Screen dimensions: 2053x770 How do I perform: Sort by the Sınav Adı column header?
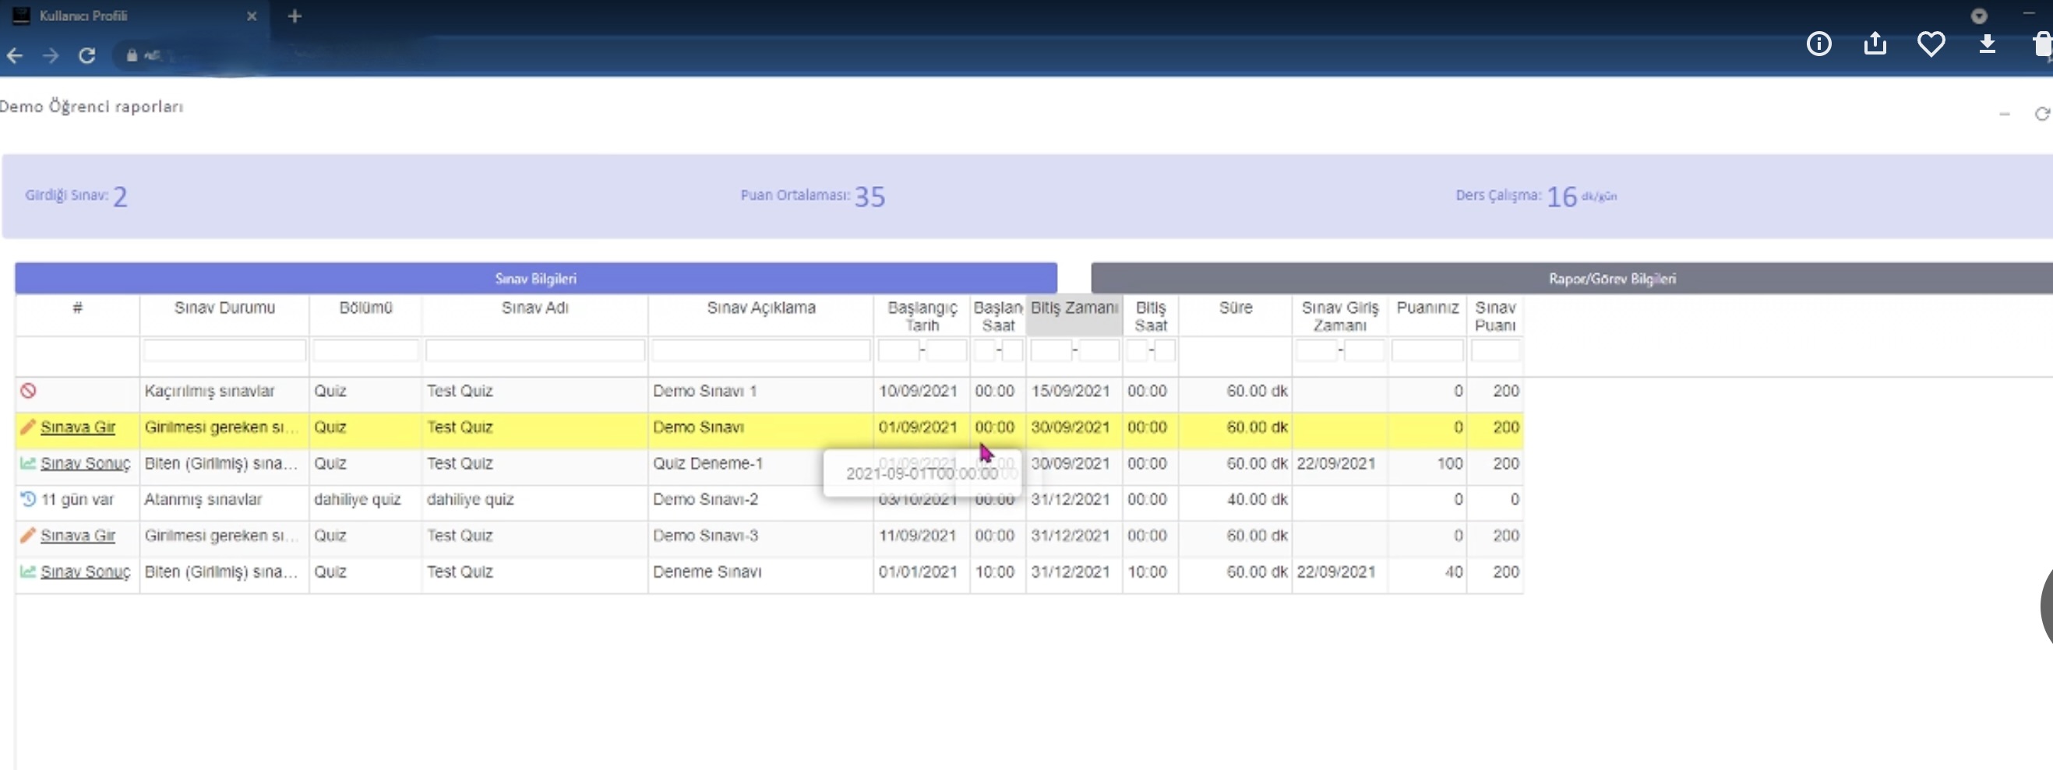click(534, 308)
